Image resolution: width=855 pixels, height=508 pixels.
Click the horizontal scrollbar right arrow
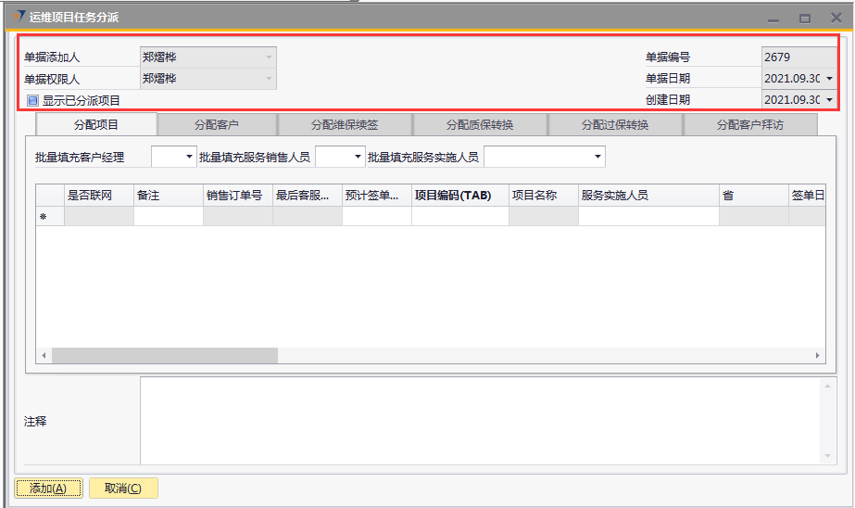pos(818,355)
